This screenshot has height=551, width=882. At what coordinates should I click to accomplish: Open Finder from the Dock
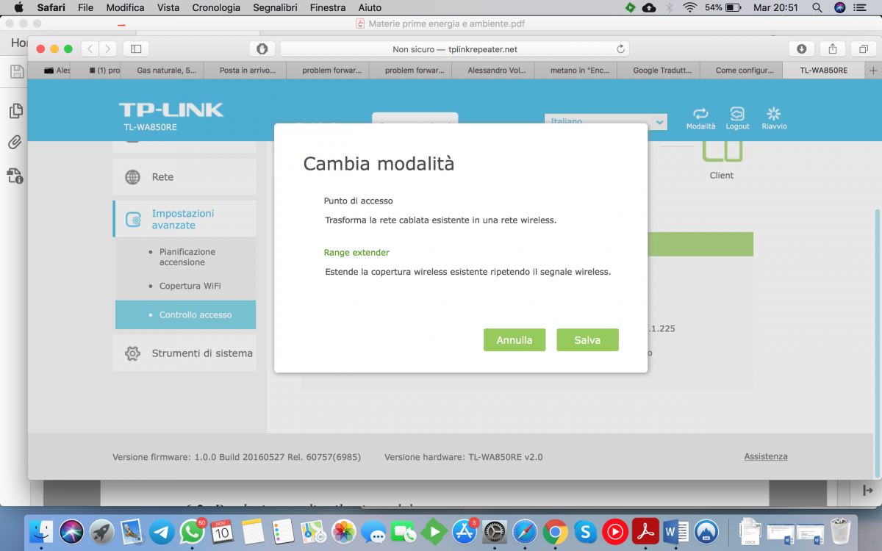(41, 530)
